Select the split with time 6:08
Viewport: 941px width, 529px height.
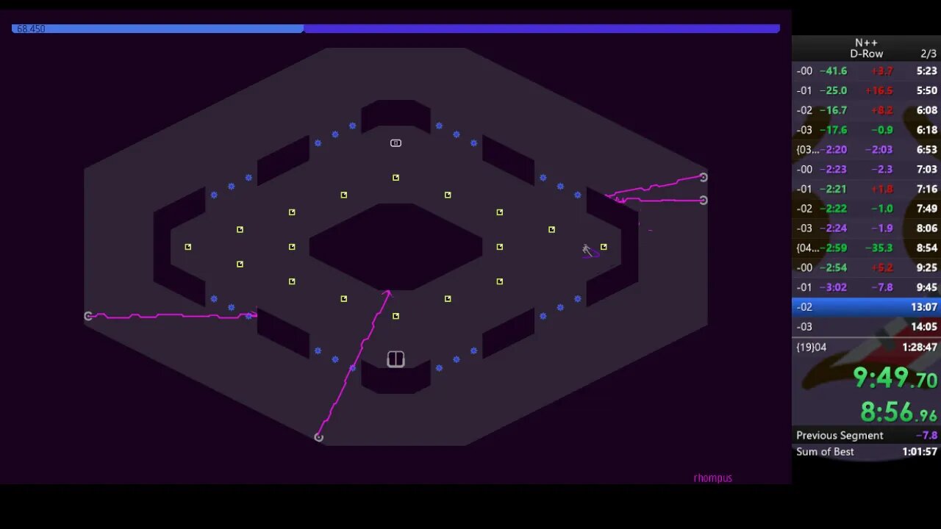point(866,110)
